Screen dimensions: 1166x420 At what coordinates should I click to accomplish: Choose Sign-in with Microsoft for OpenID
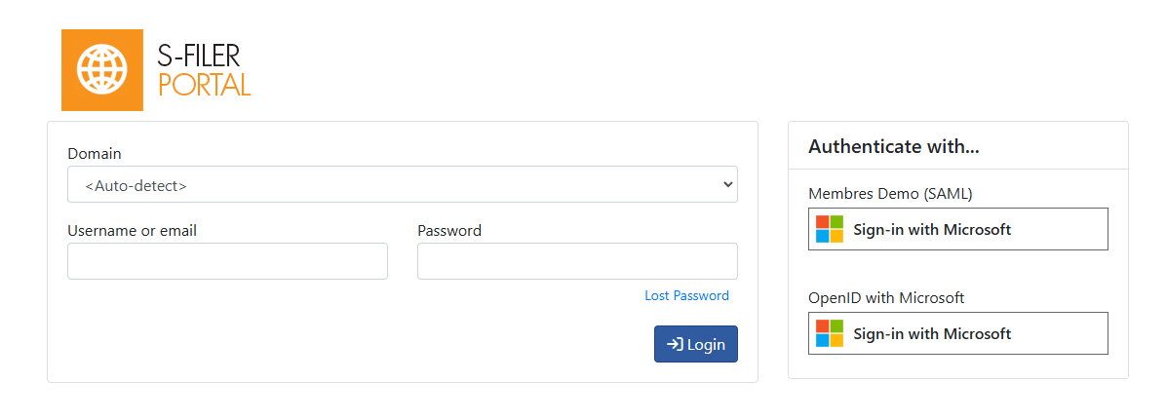pyautogui.click(x=957, y=333)
